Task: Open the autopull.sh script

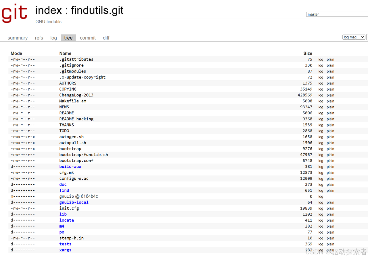Action: [x=73, y=143]
